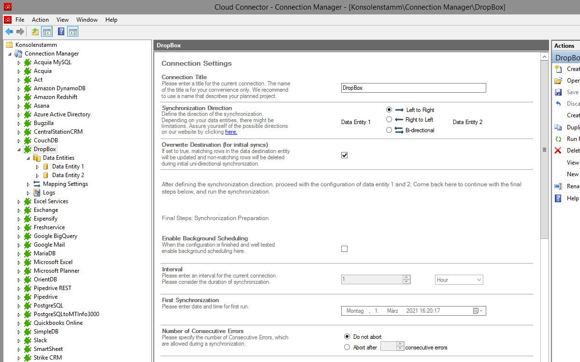Viewport: 580px width, 362px height.
Task: Uncheck the Overwrite Destination checkbox
Action: coord(344,155)
